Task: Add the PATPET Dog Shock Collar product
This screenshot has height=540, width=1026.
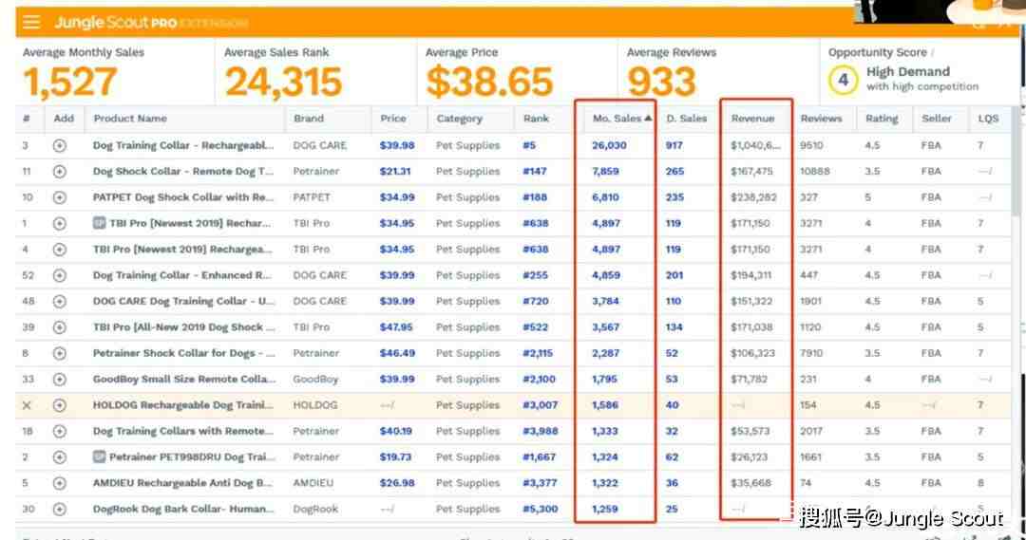Action: coord(60,197)
